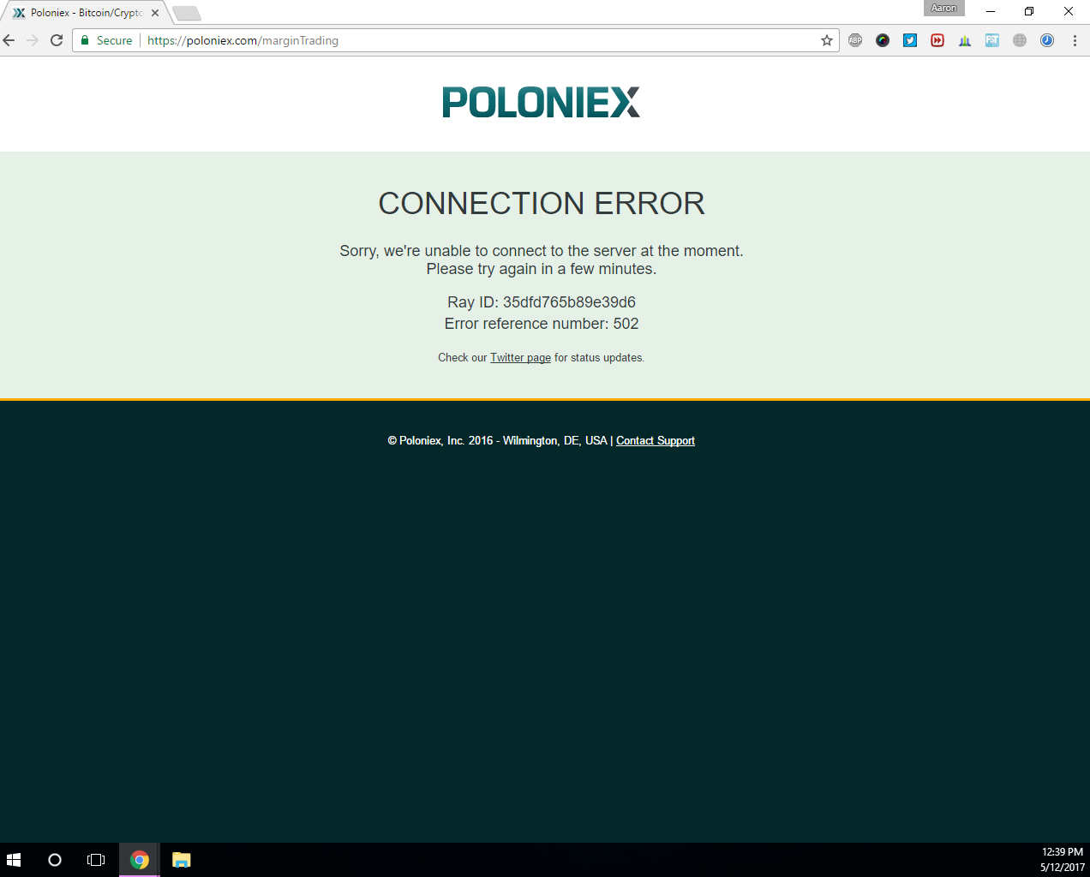Bookmark this page with the star icon
The height and width of the screenshot is (877, 1090).
coord(827,40)
